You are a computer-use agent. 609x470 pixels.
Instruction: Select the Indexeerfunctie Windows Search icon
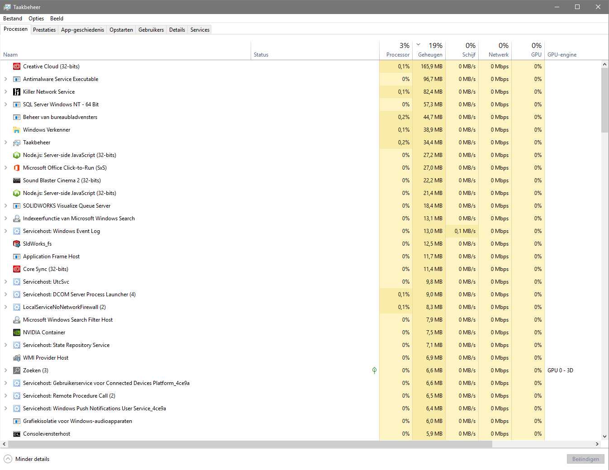click(x=17, y=218)
